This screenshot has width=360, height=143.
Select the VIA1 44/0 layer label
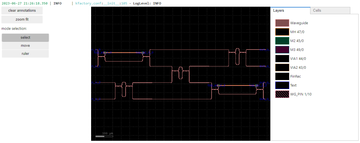click(298, 59)
